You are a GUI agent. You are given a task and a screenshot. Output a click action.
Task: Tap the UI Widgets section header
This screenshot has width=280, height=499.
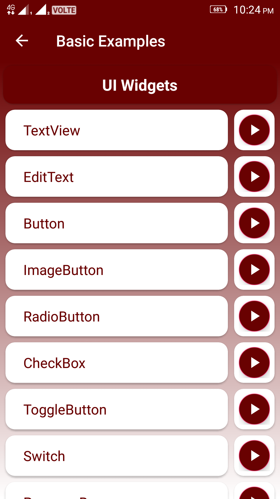(x=140, y=85)
